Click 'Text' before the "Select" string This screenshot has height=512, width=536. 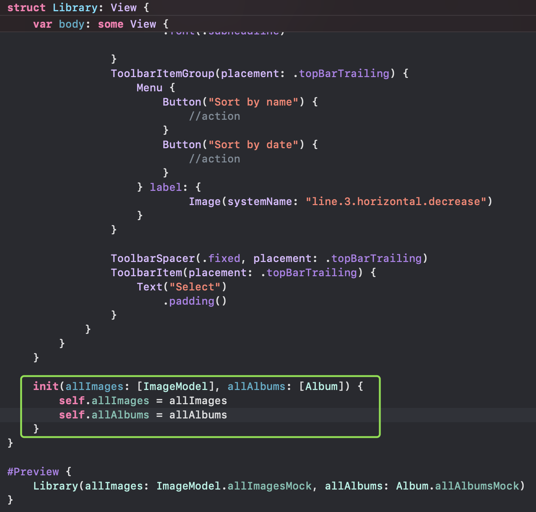[149, 287]
